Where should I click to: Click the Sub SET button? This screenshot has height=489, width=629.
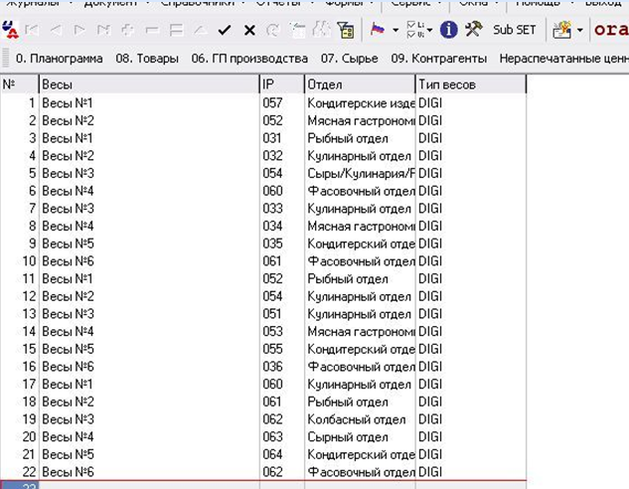point(515,30)
